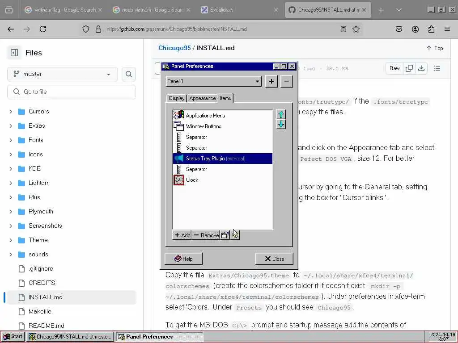Click the about item icon button
Viewport: 458px width, 343px height.
pos(235,235)
